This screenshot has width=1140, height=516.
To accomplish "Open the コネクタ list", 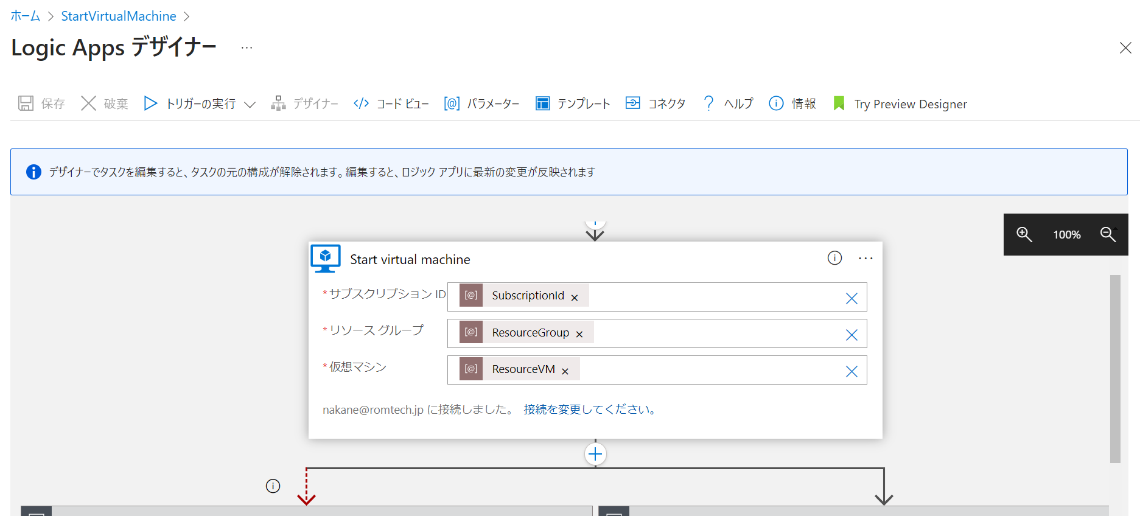I will [656, 103].
